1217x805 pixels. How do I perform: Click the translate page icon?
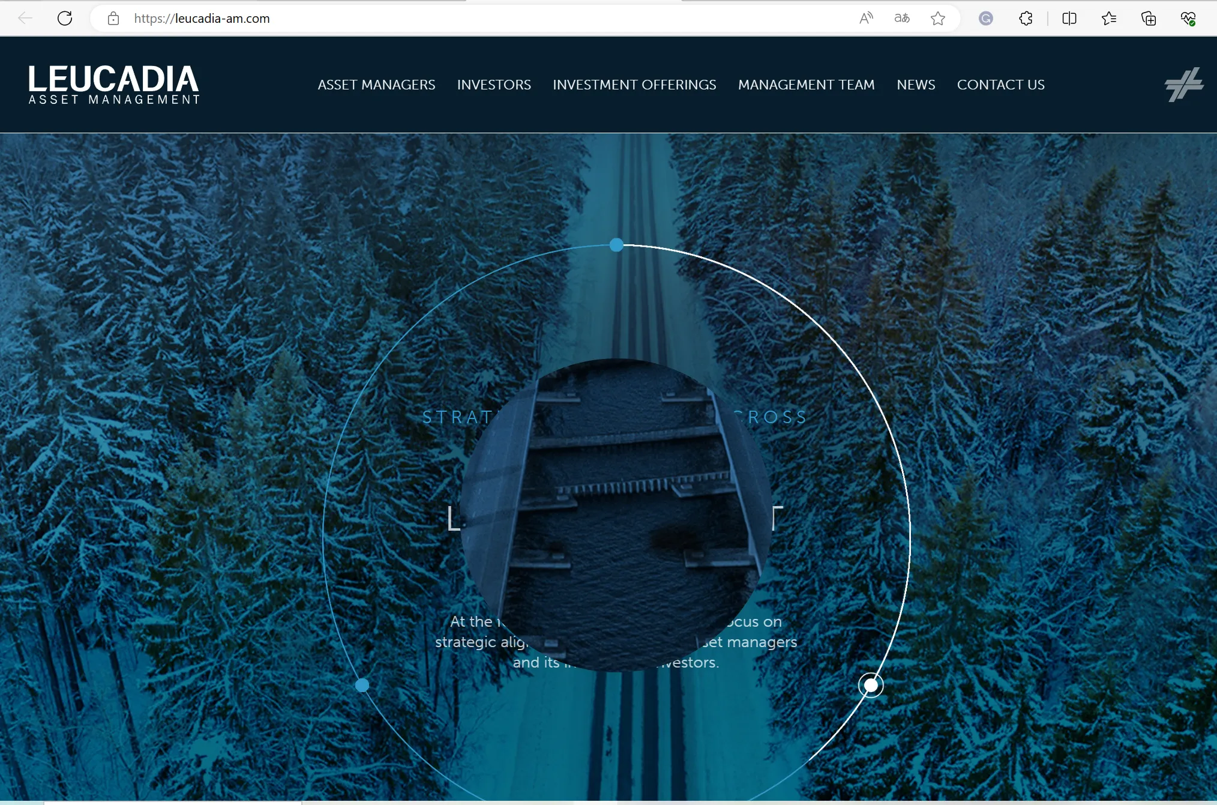(x=901, y=18)
